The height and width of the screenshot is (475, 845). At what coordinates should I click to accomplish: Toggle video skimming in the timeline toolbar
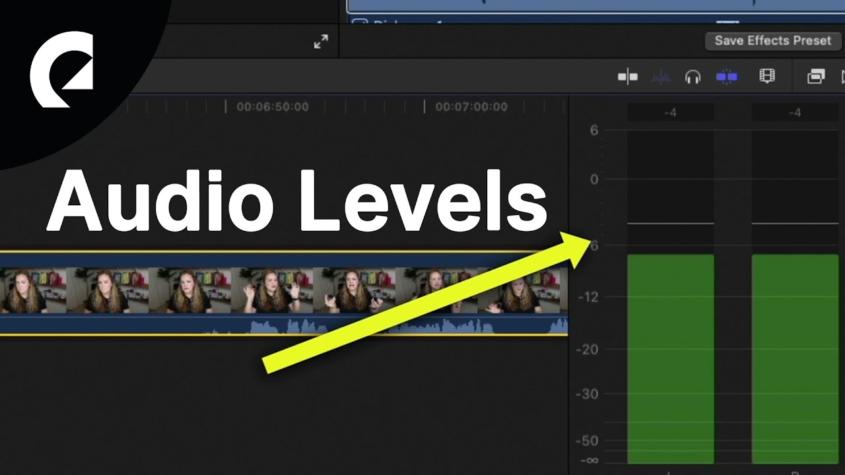click(628, 77)
